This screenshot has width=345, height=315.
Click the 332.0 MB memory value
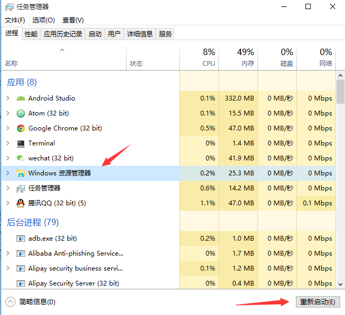pos(239,98)
